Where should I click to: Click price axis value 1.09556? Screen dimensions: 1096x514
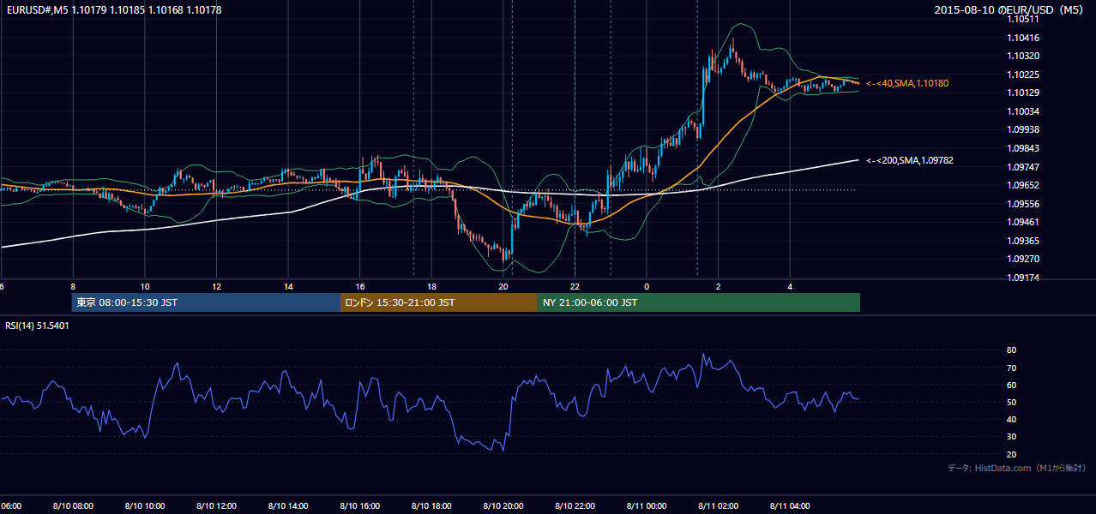click(x=1022, y=204)
